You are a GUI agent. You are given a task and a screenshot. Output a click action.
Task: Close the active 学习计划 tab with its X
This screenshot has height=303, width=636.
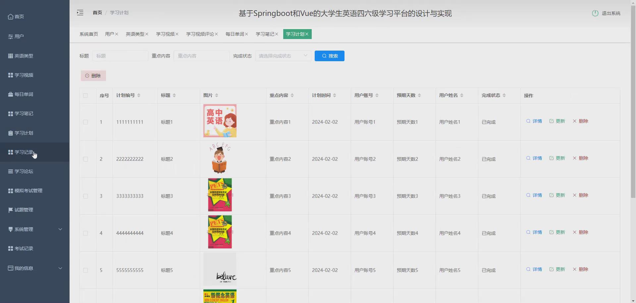(x=307, y=34)
